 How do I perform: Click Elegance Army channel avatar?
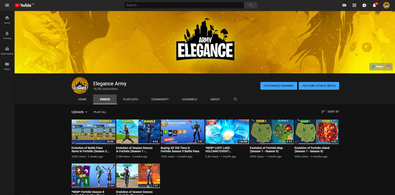click(x=80, y=86)
